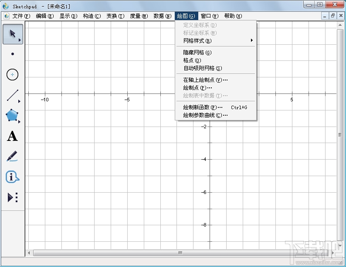This screenshot has height=267, width=346.
Task: Expand the Arrow tool flyout triangle
Action: pyautogui.click(x=20, y=40)
